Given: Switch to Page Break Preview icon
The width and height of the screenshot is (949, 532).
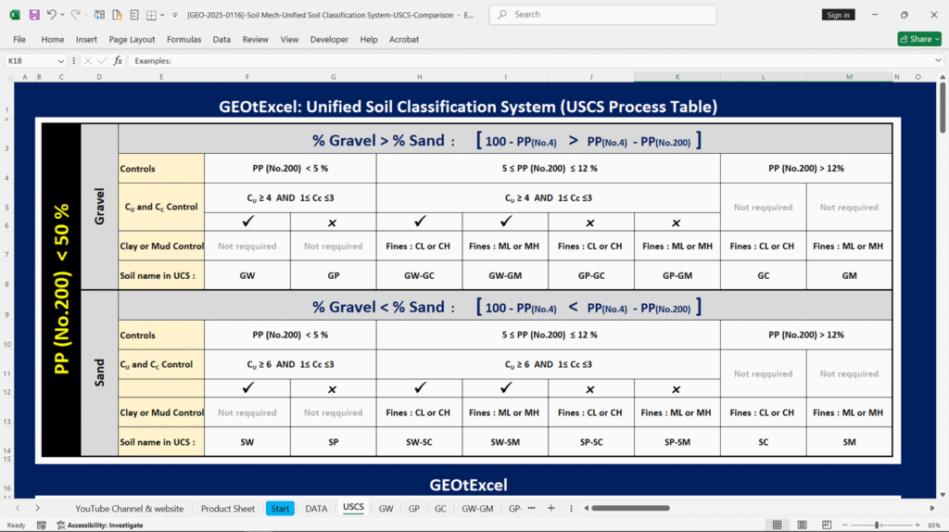Looking at the screenshot, I should [827, 525].
